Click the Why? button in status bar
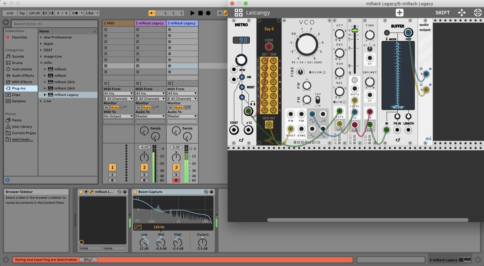The width and height of the screenshot is (484, 266). [88, 260]
